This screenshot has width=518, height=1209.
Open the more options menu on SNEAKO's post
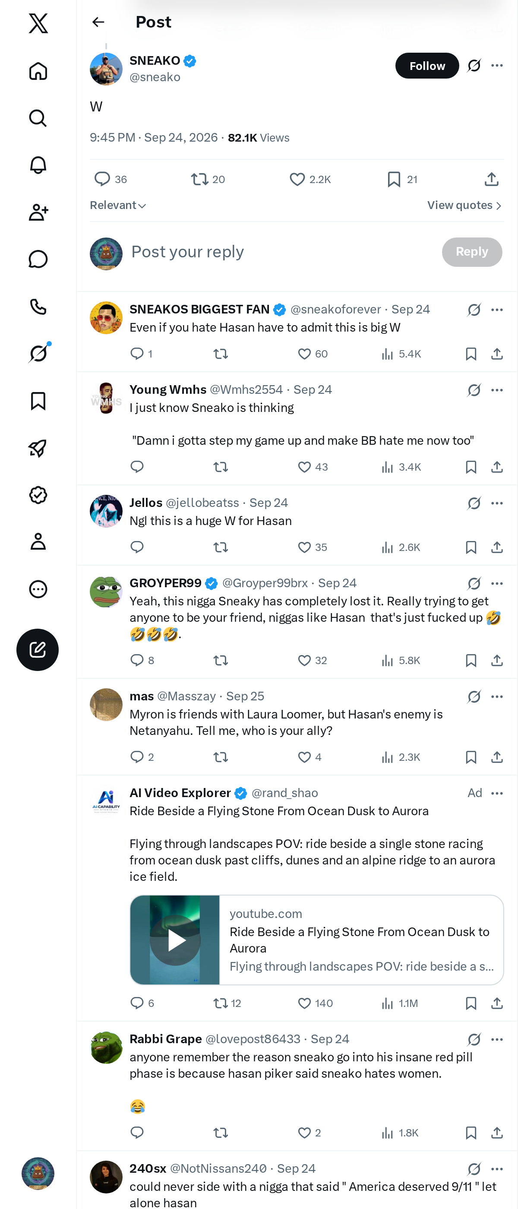click(497, 66)
